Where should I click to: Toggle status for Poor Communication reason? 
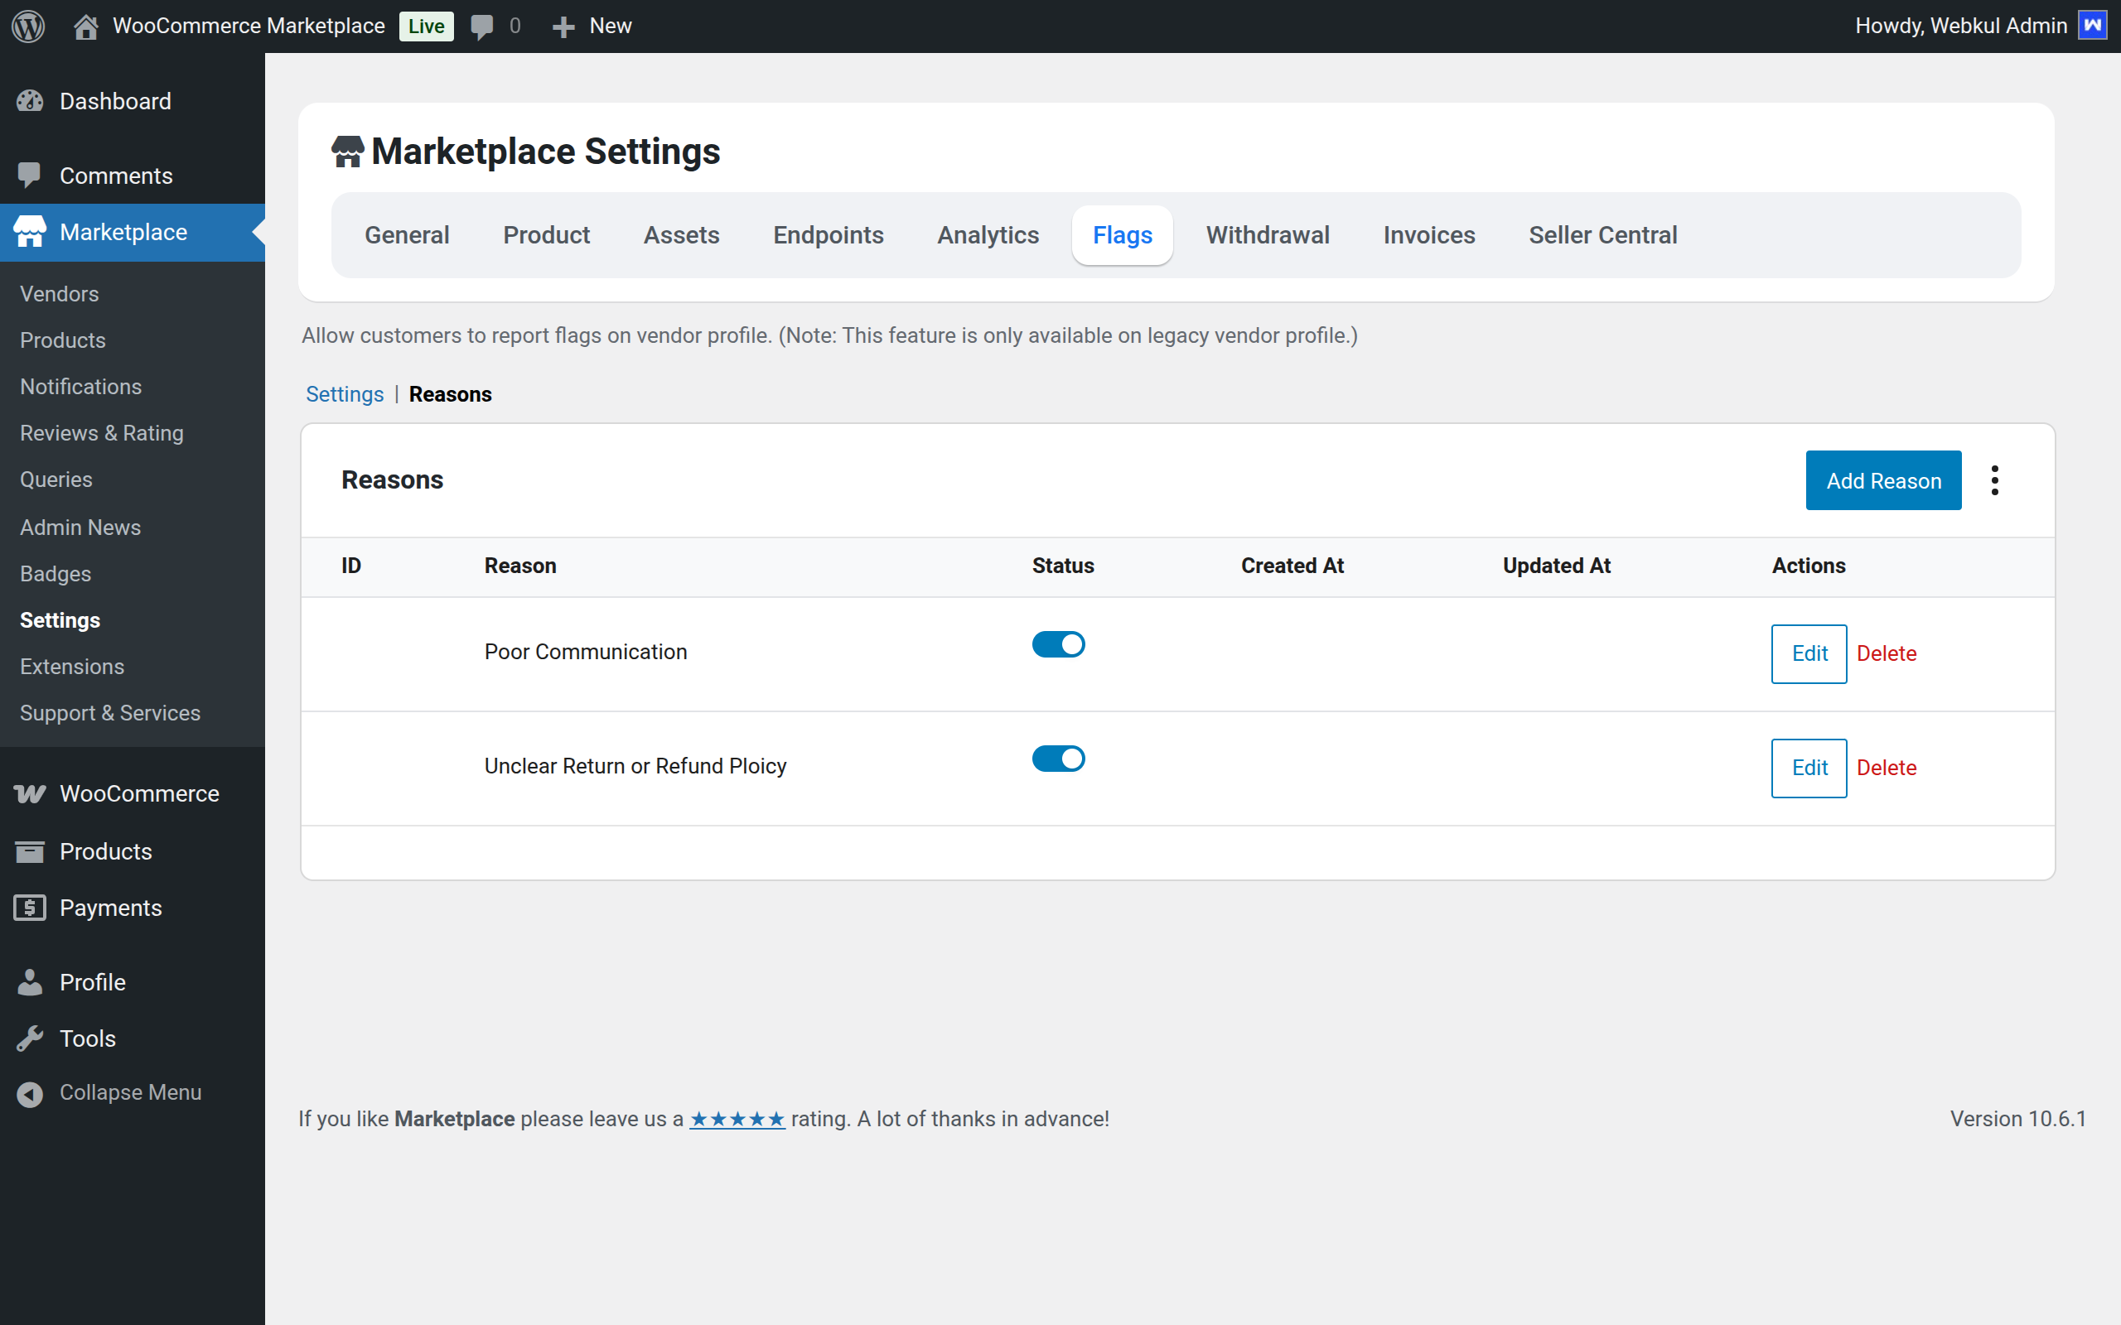tap(1058, 645)
